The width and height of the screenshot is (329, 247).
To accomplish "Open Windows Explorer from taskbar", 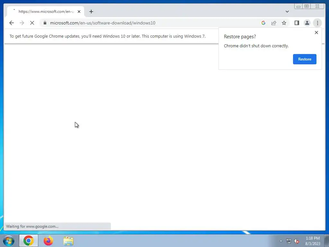I will (x=68, y=241).
